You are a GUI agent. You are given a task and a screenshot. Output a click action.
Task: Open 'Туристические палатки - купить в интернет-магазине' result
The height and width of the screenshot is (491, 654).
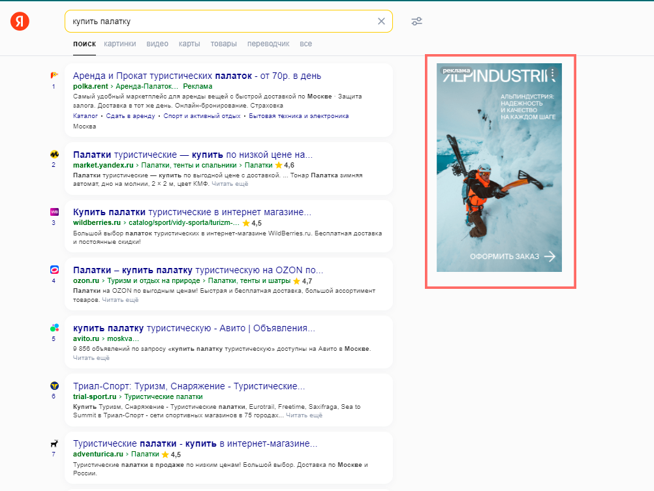coord(195,443)
